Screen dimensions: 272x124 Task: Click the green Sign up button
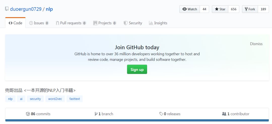coord(137,69)
